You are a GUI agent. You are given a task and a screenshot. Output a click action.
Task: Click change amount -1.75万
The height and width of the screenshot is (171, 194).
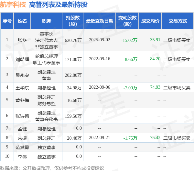pyautogui.click(x=130, y=138)
